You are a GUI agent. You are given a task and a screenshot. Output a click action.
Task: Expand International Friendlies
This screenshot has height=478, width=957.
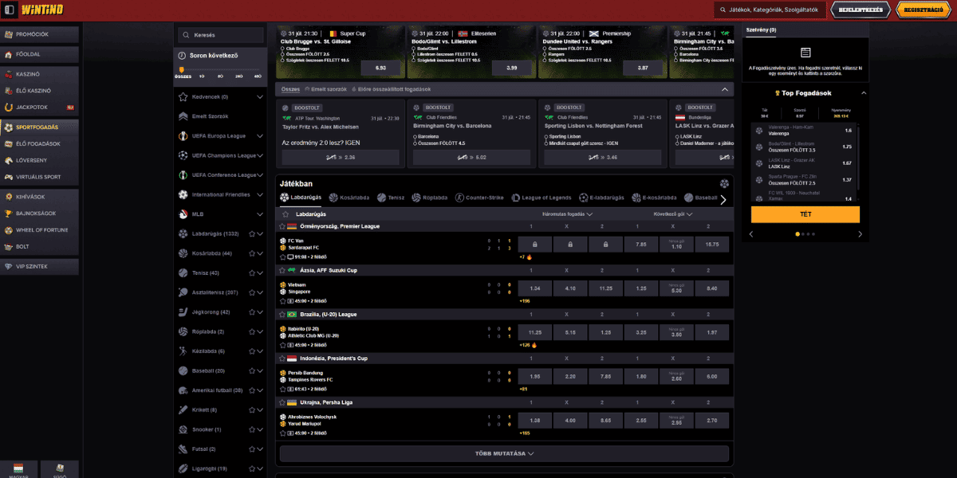260,194
